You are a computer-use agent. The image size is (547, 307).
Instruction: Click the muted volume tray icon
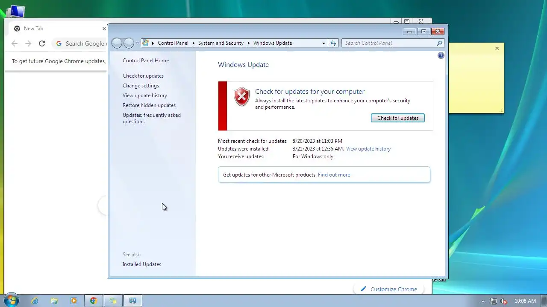[x=504, y=301]
